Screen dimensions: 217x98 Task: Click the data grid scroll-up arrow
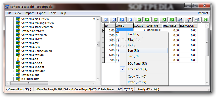207,26
